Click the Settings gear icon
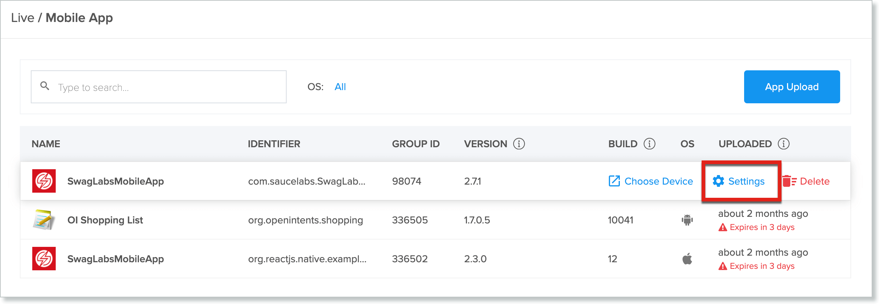This screenshot has width=879, height=304. pos(718,181)
